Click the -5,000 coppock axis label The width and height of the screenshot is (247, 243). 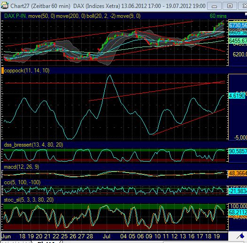pyautogui.click(x=240, y=138)
